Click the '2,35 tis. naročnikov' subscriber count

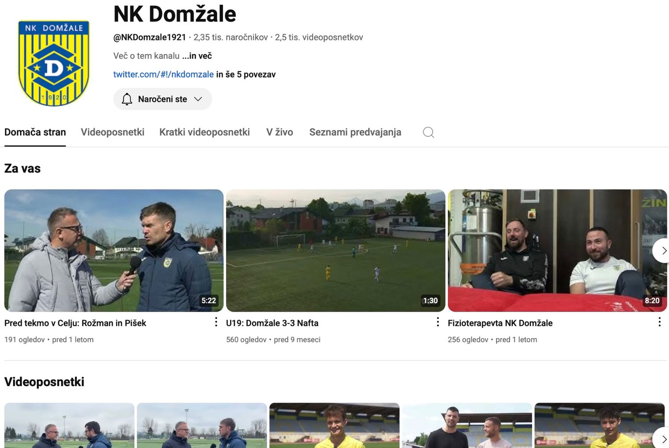tap(231, 37)
